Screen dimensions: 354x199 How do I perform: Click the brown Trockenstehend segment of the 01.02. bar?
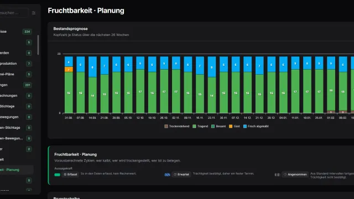click(x=331, y=112)
